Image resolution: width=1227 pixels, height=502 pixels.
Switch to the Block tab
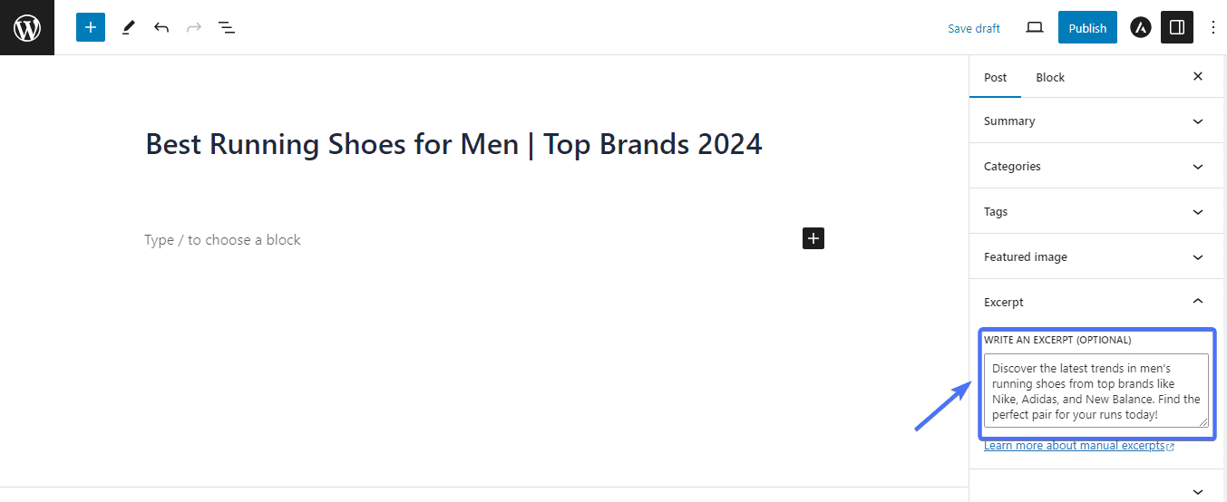pos(1050,77)
